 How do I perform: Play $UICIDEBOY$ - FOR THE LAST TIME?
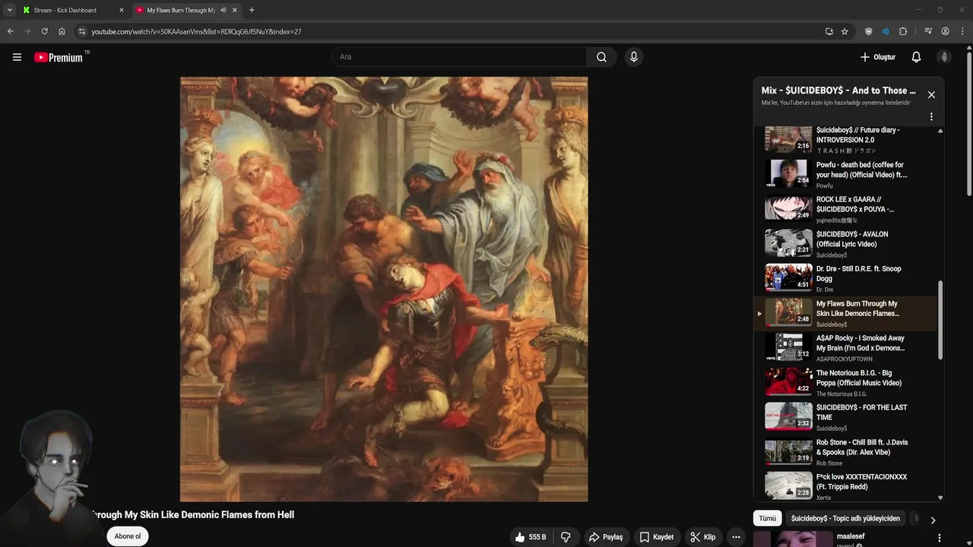(x=845, y=417)
